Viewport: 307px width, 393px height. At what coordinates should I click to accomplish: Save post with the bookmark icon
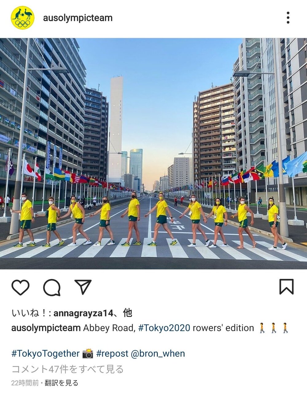286,287
